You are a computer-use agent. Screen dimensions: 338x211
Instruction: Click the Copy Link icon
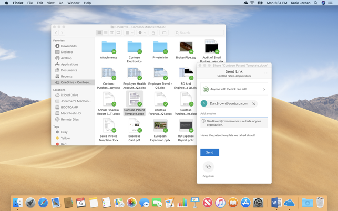point(208,166)
